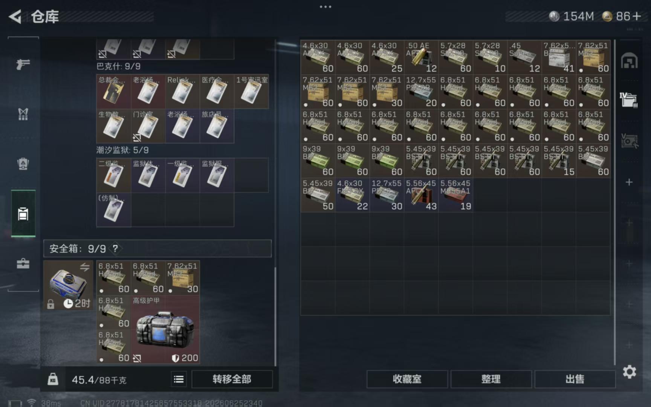Open the armor vest category icon
Screen dimensions: 651x407
pos(23,114)
